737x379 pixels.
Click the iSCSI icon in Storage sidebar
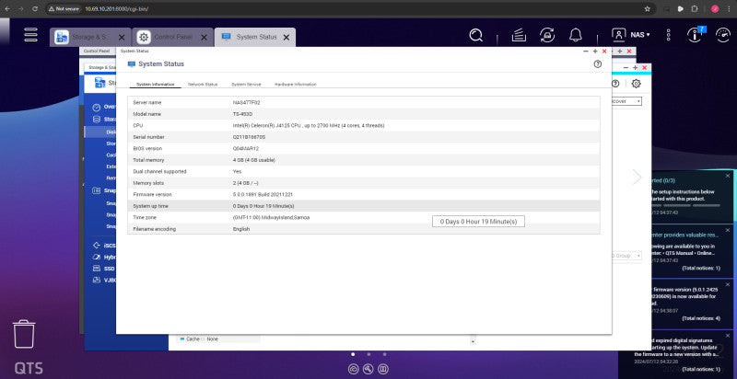[x=97, y=246]
